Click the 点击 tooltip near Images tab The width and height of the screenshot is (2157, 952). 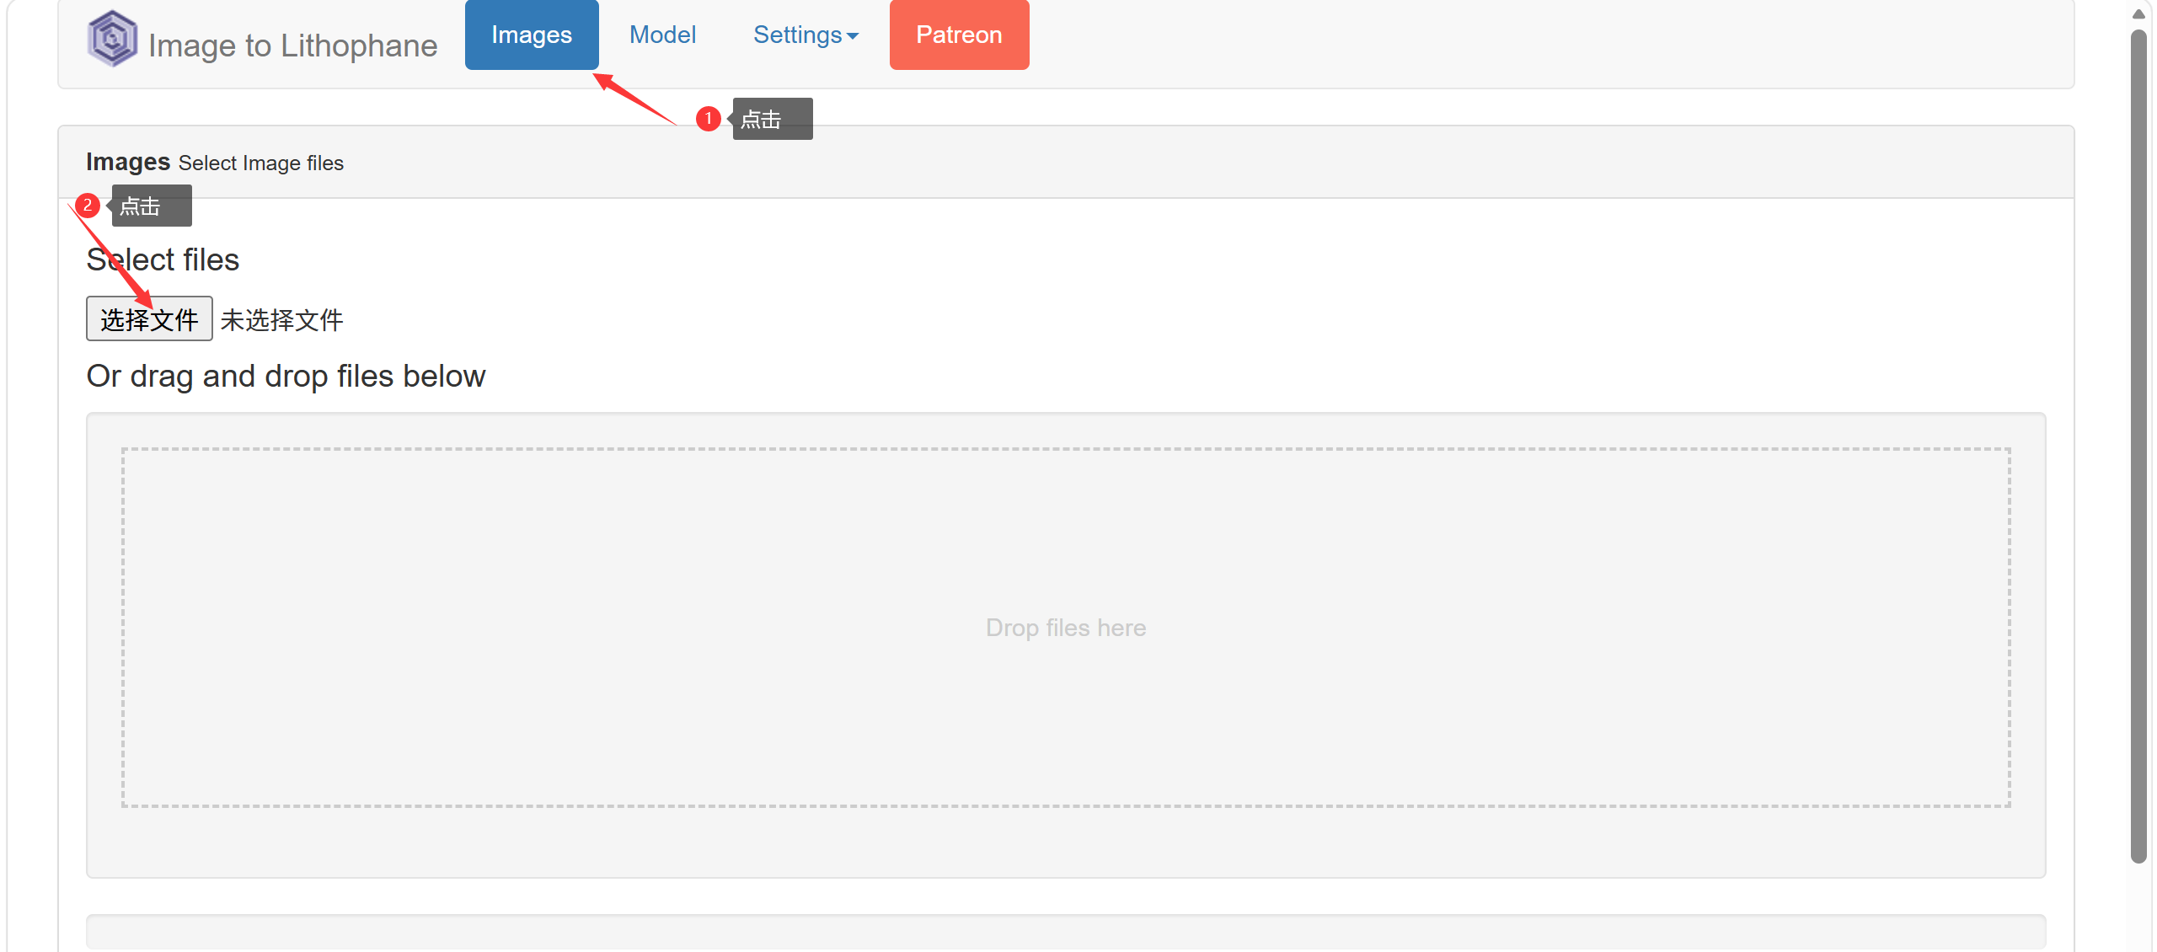coord(772,120)
